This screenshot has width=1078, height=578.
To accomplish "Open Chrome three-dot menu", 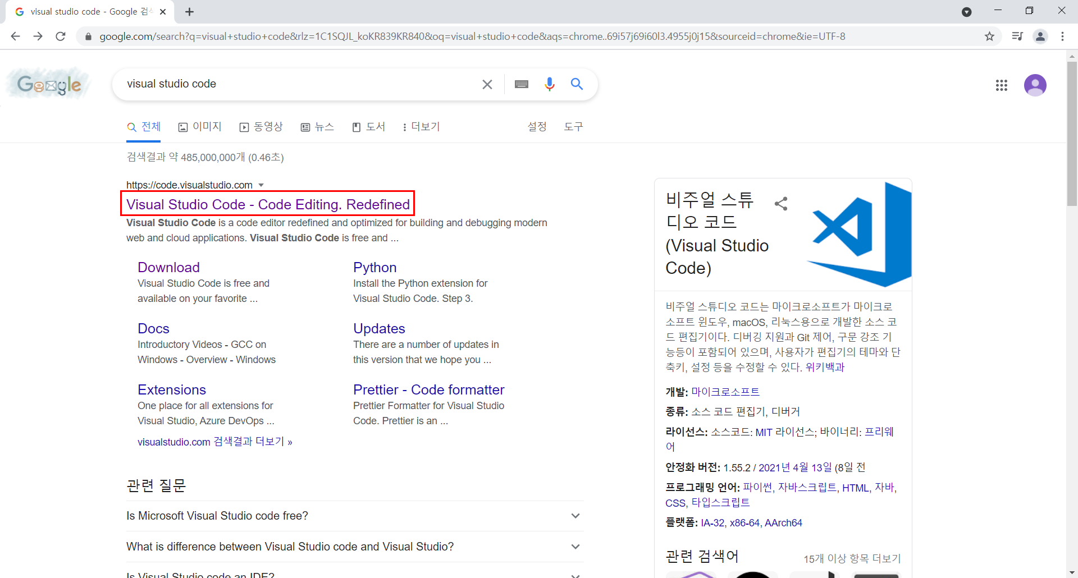I will click(x=1062, y=36).
